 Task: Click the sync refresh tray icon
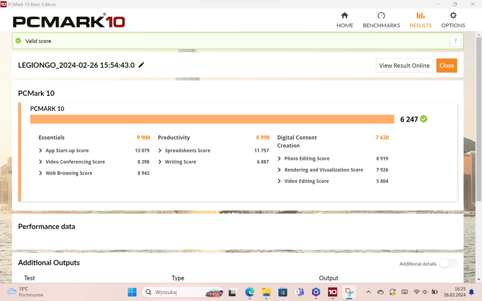(392, 292)
